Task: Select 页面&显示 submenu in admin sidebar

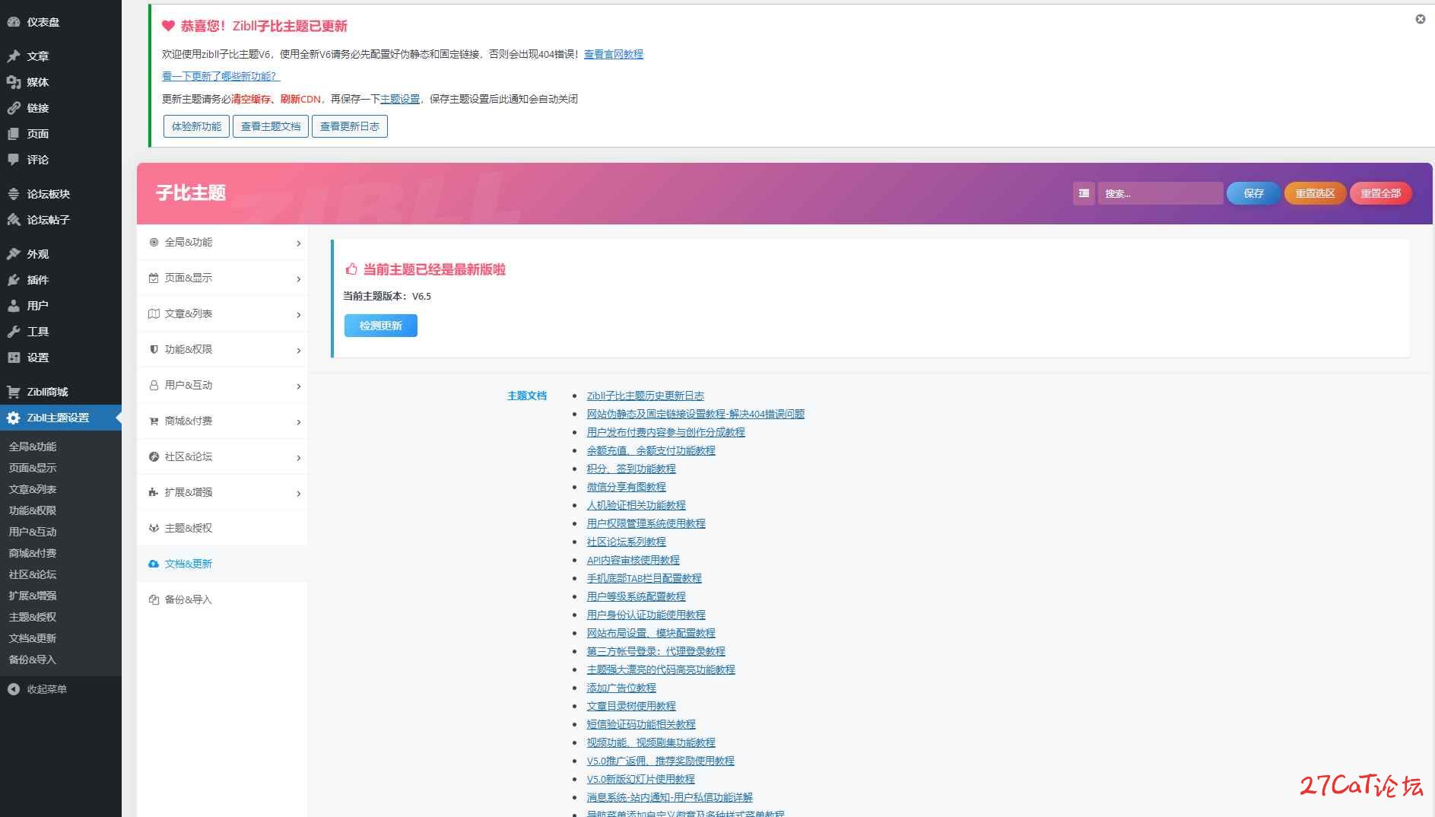Action: pyautogui.click(x=33, y=468)
